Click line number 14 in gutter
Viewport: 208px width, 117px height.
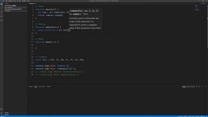click(32, 45)
